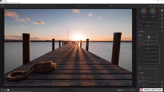164x92 pixels.
Task: Expand the Schärfen options triangle
Action: coord(157,77)
